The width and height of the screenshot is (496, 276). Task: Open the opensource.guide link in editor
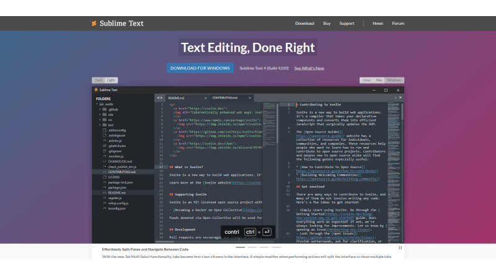319,136
